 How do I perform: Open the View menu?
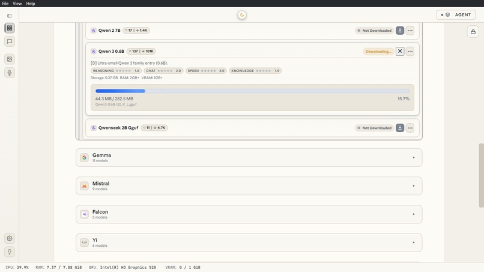tap(17, 4)
